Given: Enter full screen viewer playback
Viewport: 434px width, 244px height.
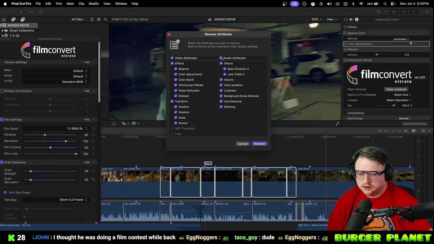Looking at the screenshot, I should (337, 124).
